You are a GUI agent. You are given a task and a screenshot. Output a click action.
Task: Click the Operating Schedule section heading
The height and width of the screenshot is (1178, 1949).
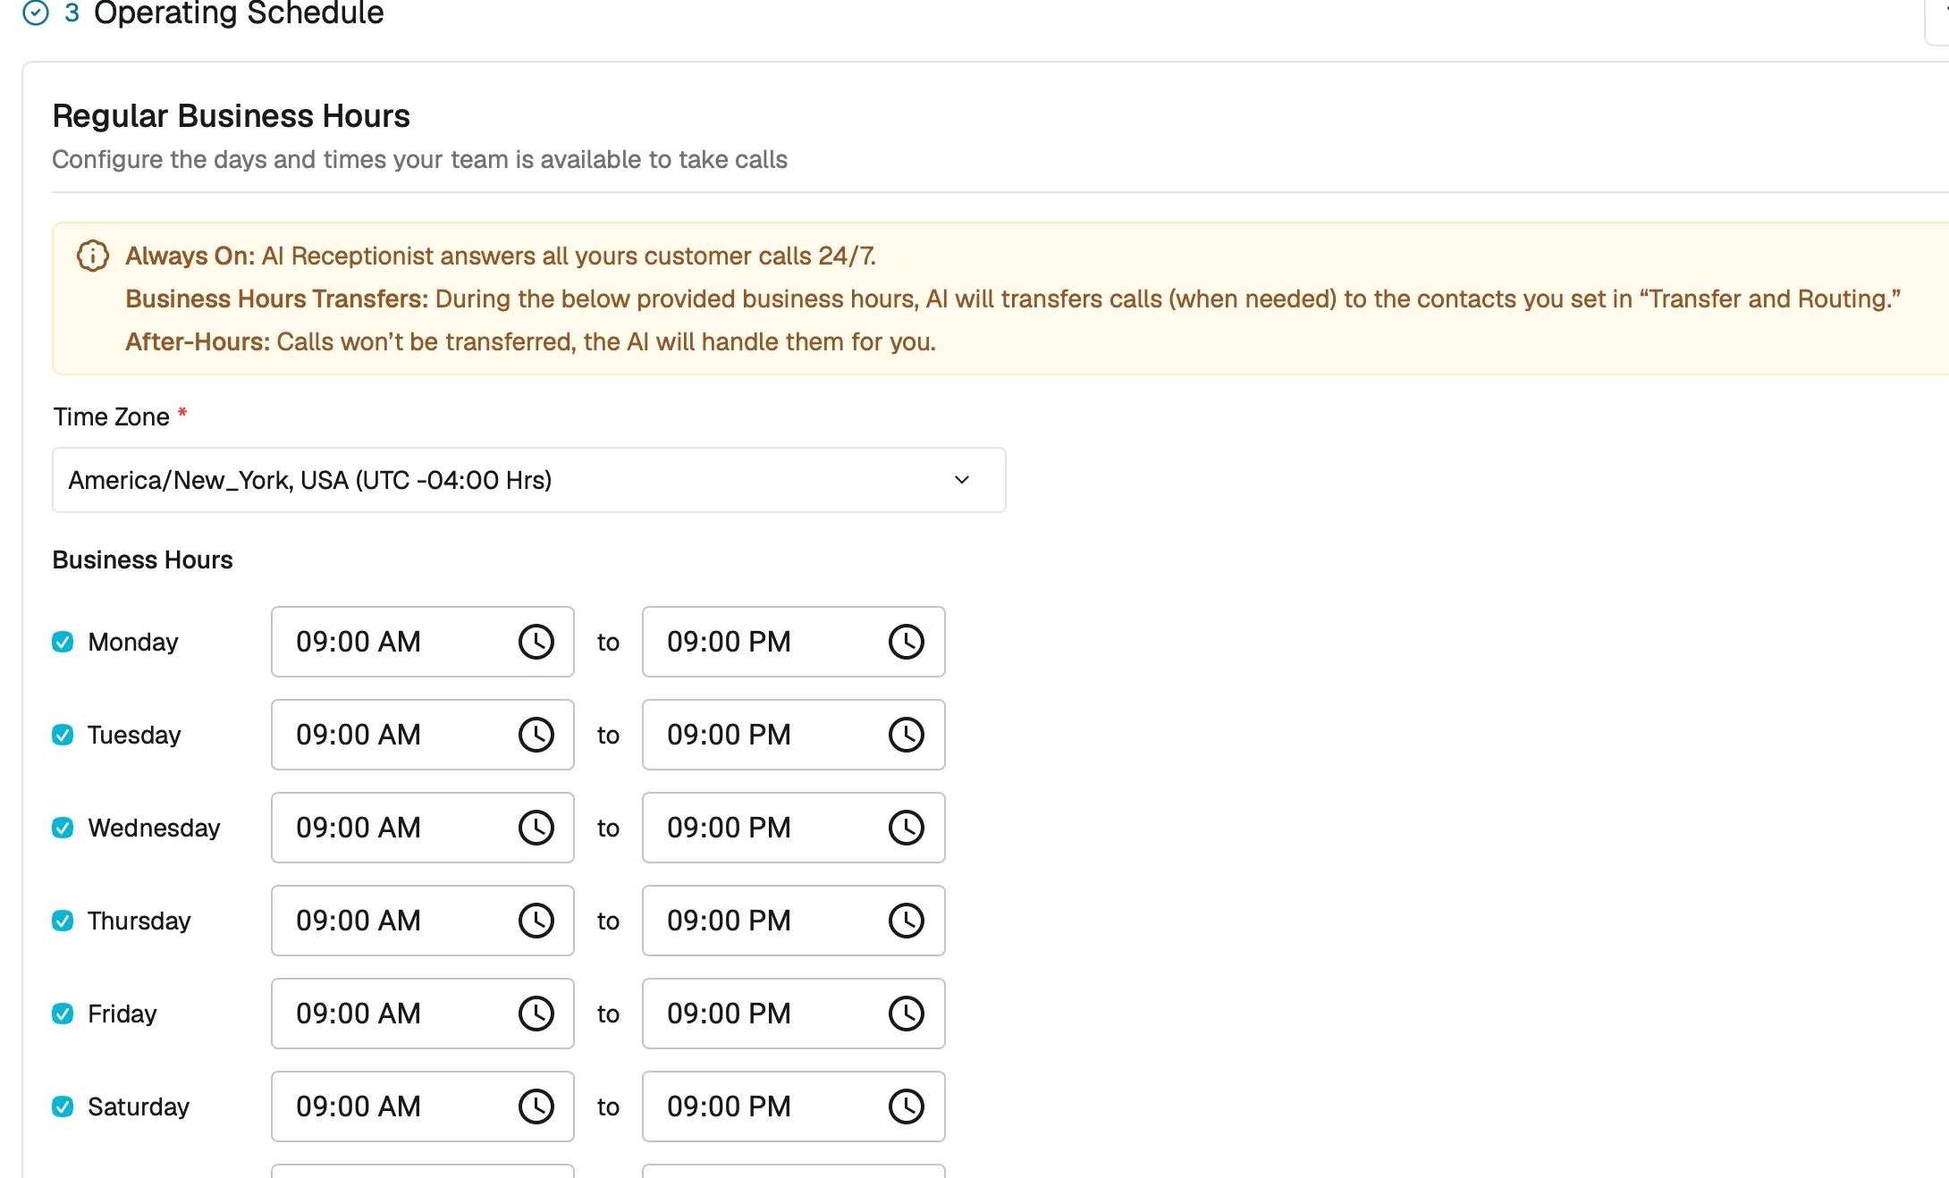[239, 13]
